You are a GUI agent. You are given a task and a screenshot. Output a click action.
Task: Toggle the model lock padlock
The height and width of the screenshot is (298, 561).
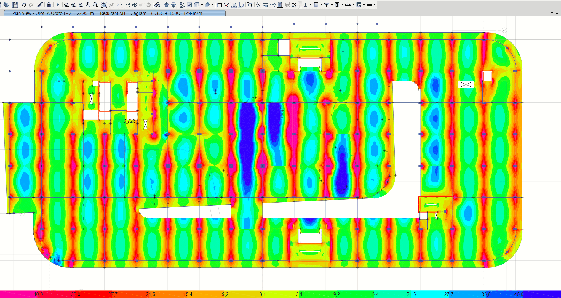49,5
